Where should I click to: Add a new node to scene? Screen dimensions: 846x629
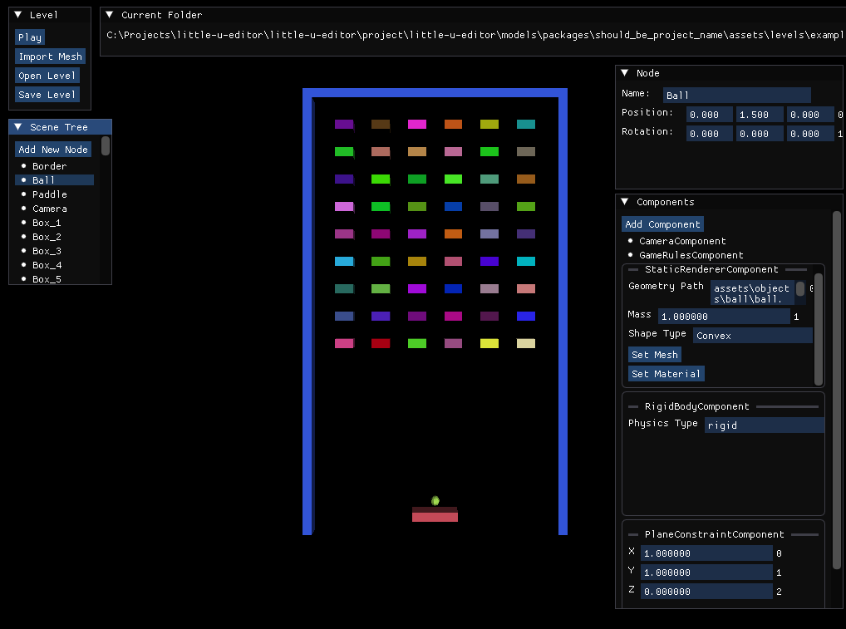(53, 150)
